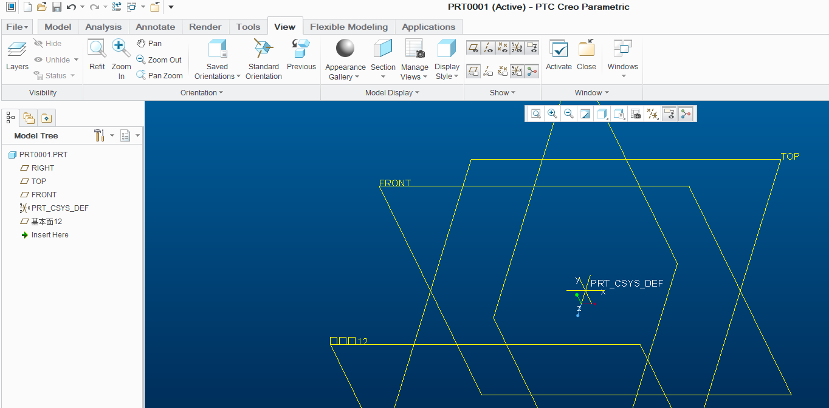Click zoom in on the graphics toolbar
The width and height of the screenshot is (829, 408).
click(552, 114)
